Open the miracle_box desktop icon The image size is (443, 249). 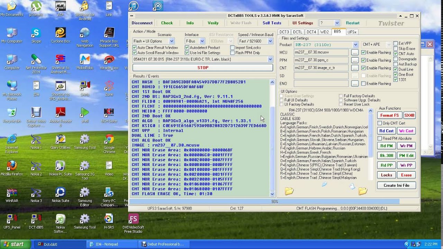(x=109, y=62)
